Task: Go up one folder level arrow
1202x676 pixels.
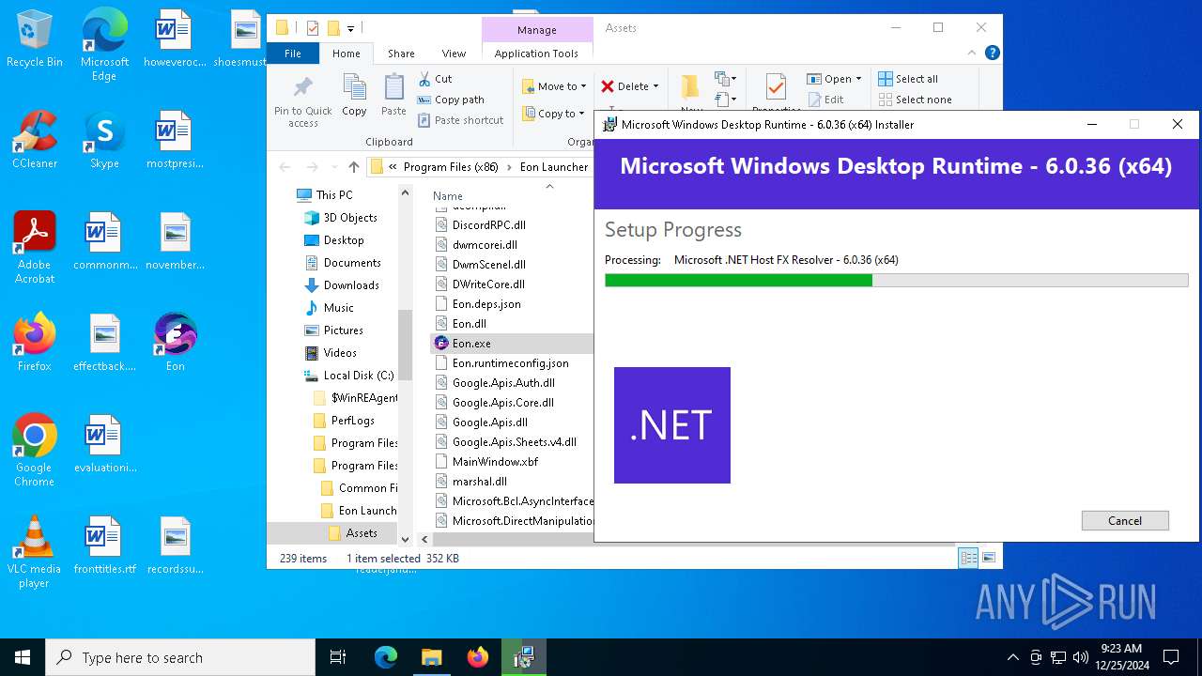Action: pos(353,167)
